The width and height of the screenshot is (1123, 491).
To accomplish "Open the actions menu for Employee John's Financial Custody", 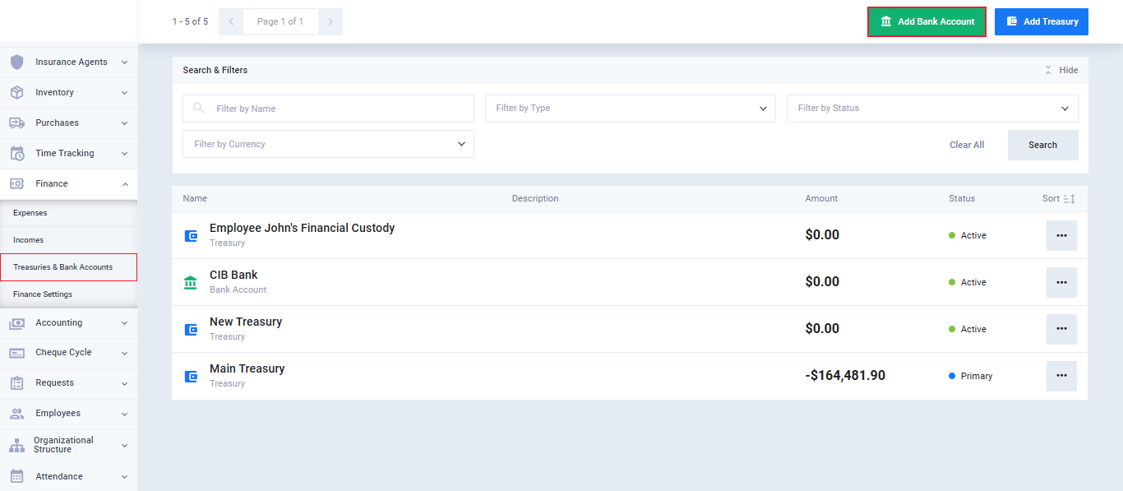I will 1061,235.
